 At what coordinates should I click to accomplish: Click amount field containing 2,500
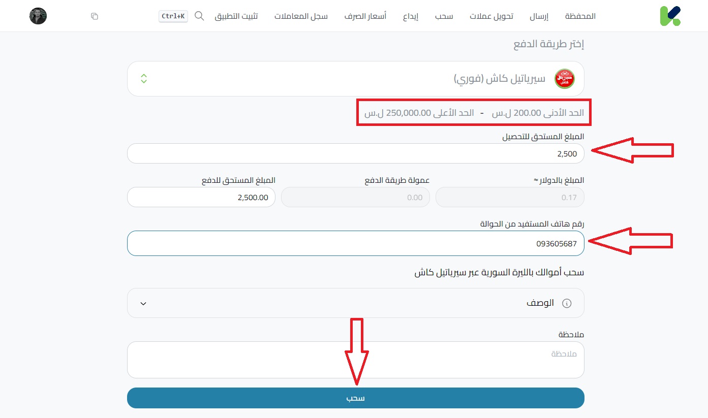point(356,153)
